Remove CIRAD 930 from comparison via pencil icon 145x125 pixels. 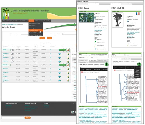pyautogui.click(x=68, y=65)
